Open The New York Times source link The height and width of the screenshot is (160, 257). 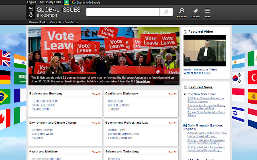202,94
